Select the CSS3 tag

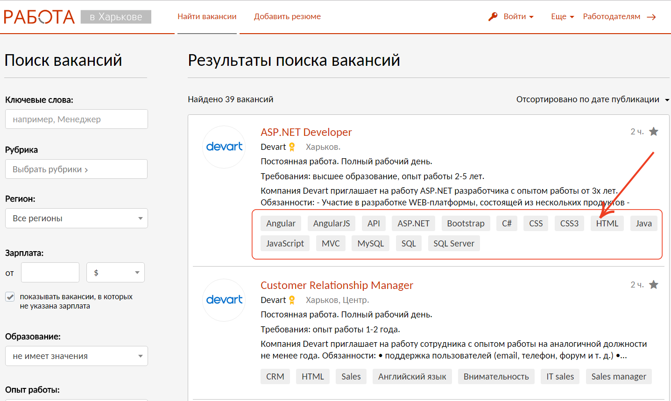[x=569, y=224]
